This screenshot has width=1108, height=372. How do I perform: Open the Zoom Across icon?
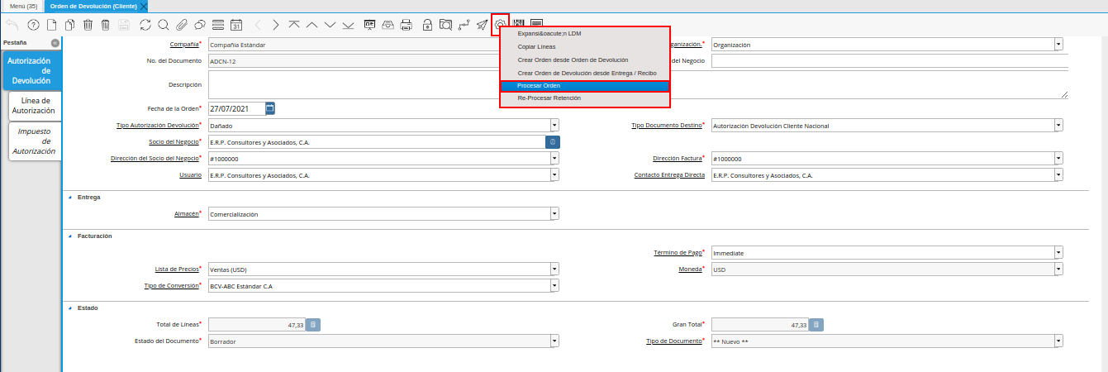tap(445, 25)
